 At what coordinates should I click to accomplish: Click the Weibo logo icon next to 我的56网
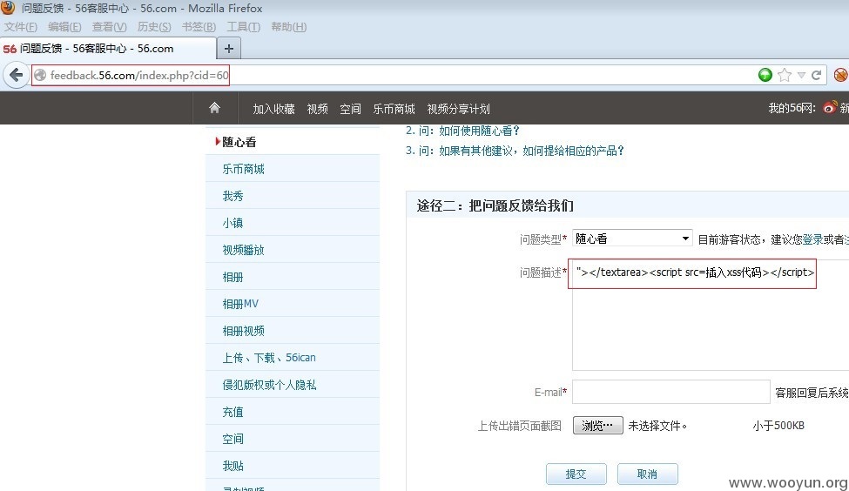point(830,107)
